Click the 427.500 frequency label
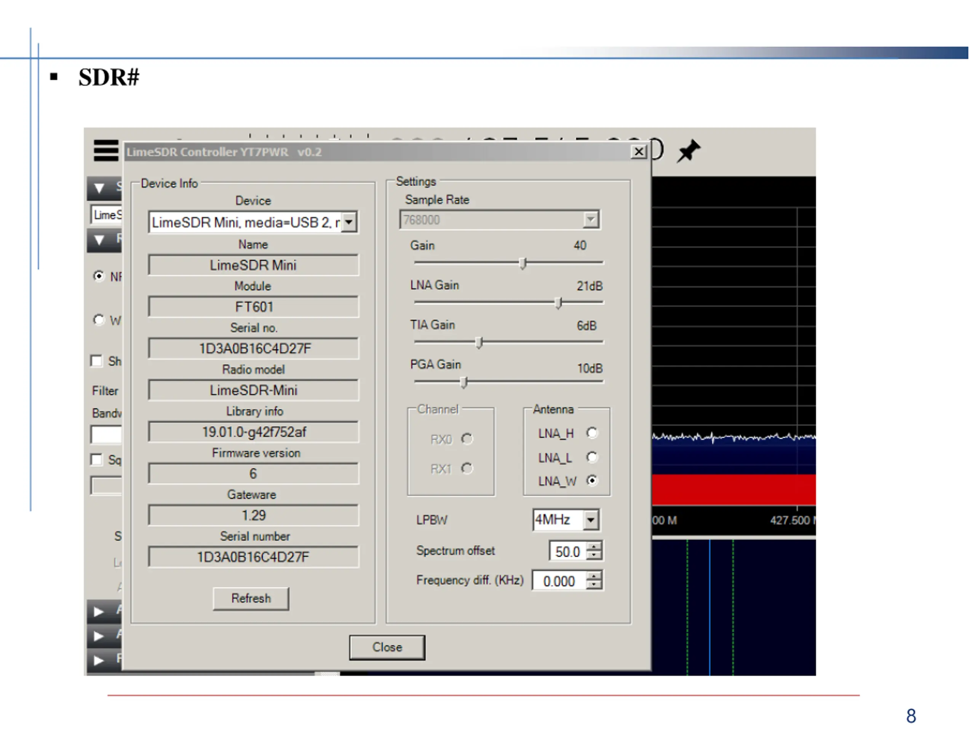The height and width of the screenshot is (731, 975). 793,520
